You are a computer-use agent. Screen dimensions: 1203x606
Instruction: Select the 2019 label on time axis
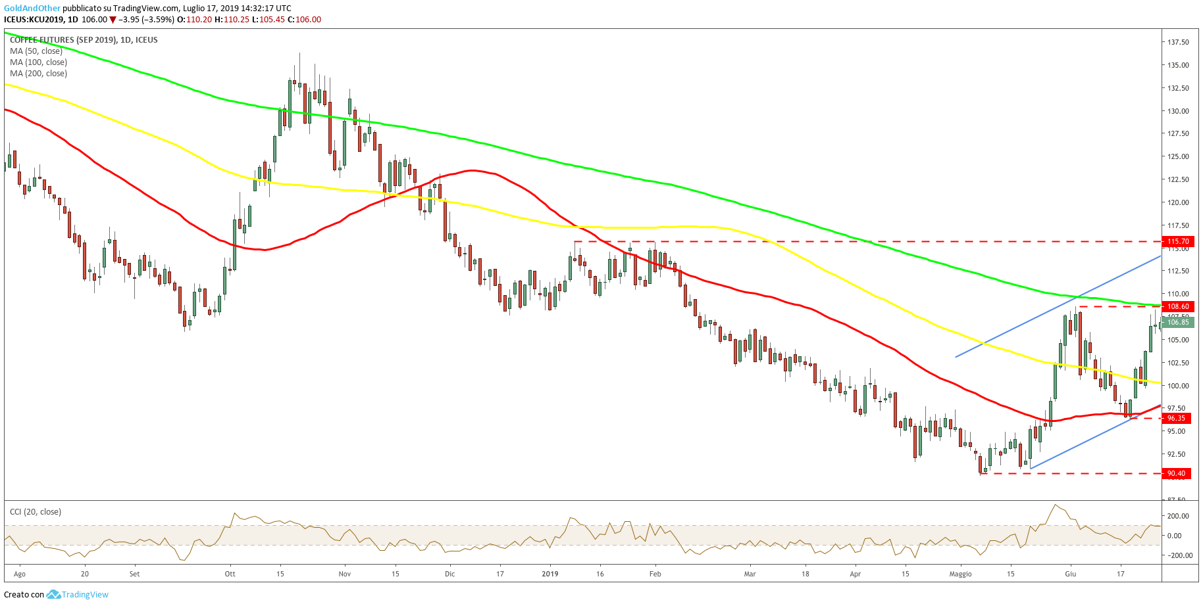click(550, 574)
